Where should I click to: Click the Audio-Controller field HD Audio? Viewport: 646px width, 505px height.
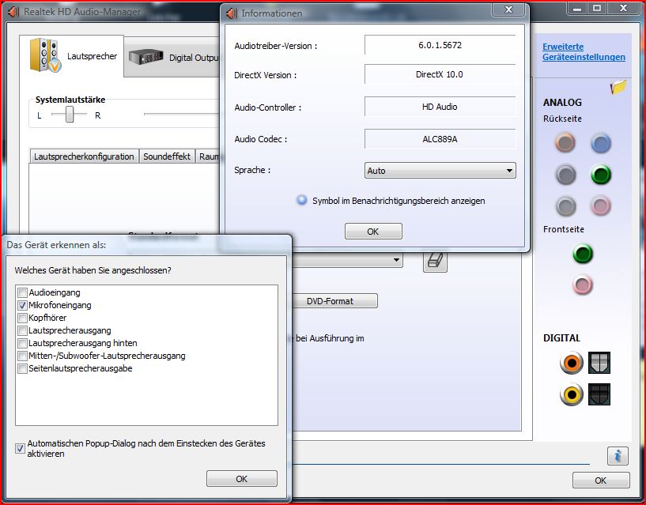[440, 106]
